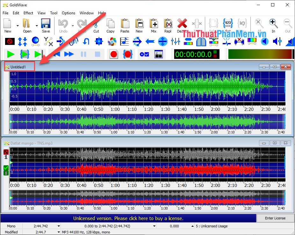Viewport: 295px width, 235px height.
Task: Click the Enter License button
Action: (x=275, y=218)
